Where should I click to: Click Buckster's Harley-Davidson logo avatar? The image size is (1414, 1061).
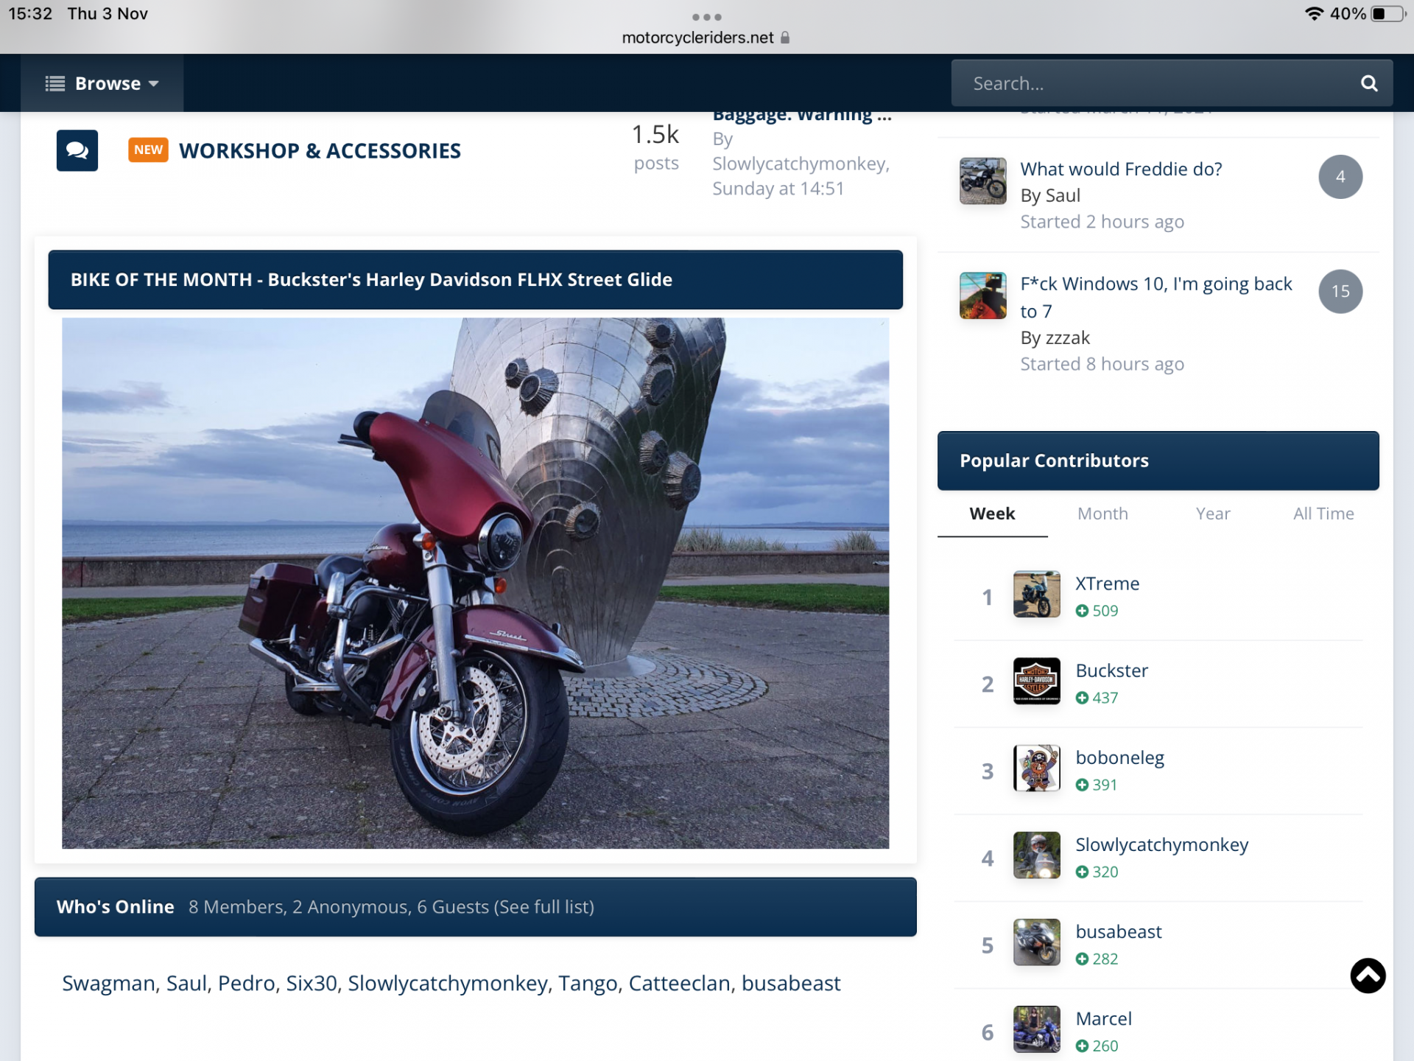point(1036,681)
